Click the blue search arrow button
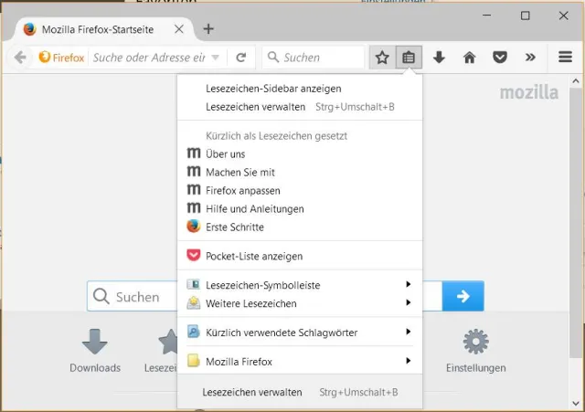The width and height of the screenshot is (585, 412). click(x=463, y=296)
